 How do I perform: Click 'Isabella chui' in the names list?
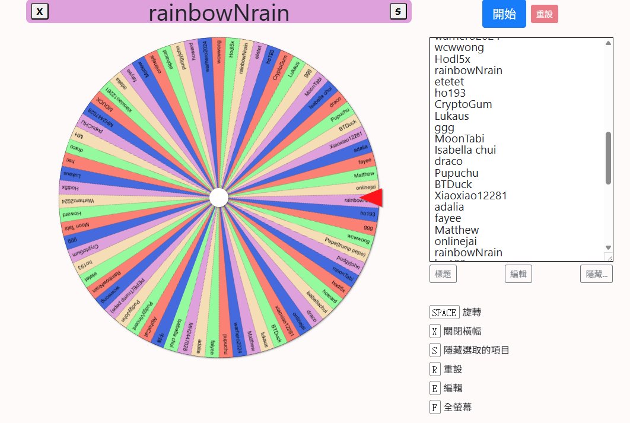pos(465,150)
